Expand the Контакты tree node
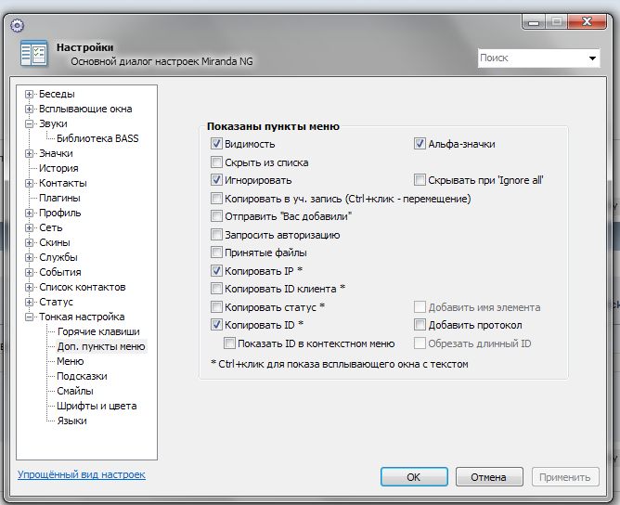Screen dimensions: 620x505 click(x=29, y=183)
